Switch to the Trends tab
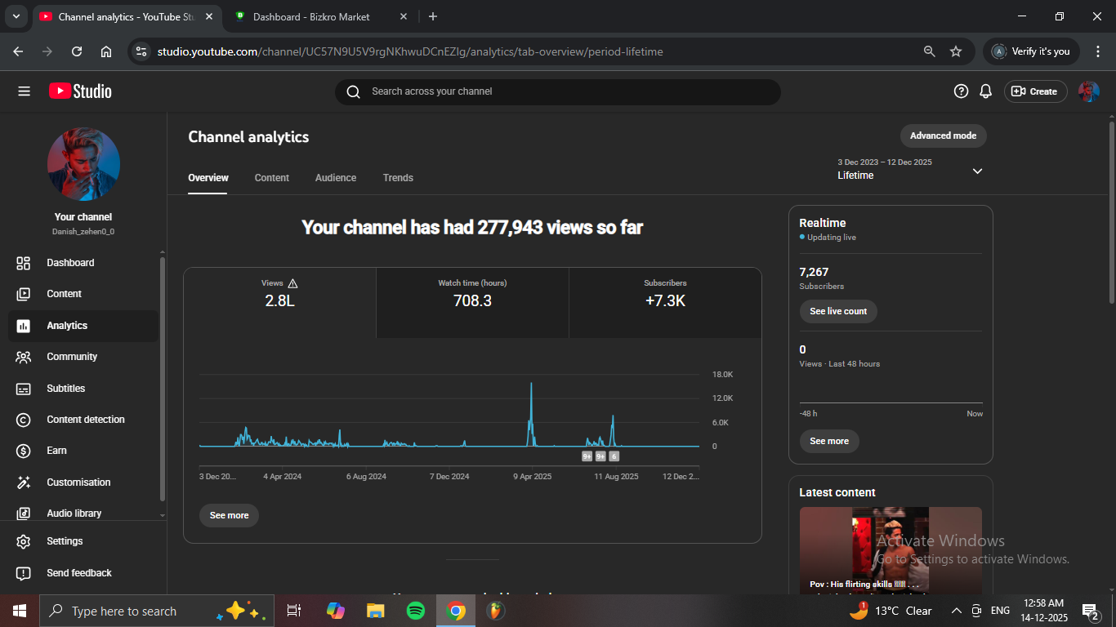The image size is (1116, 627). pos(398,178)
